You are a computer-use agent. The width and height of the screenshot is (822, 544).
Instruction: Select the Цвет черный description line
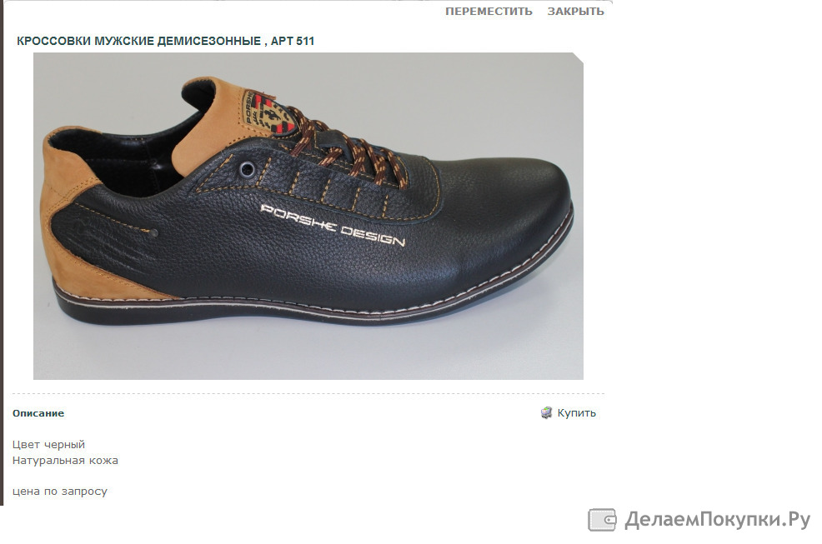click(48, 444)
